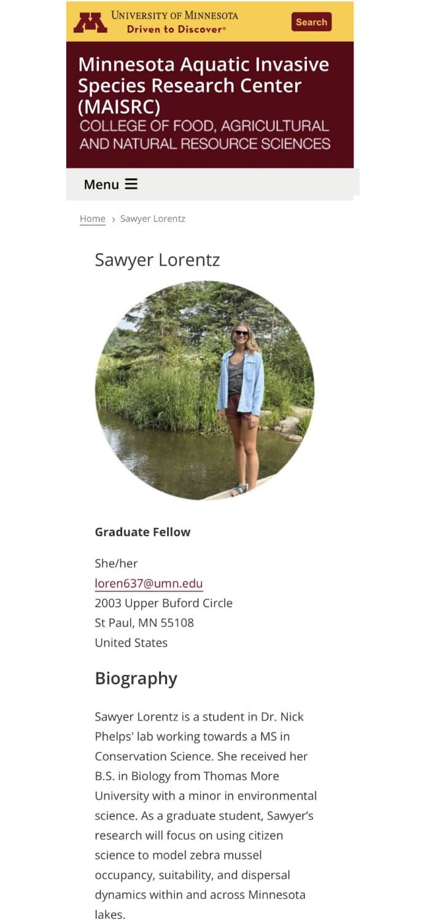Image resolution: width=445 pixels, height=922 pixels.
Task: Click the Search button in the header
Action: [311, 22]
